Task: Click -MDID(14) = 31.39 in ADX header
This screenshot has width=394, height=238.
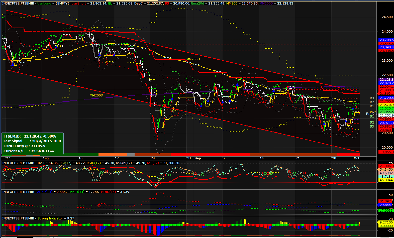Action: pos(115,192)
